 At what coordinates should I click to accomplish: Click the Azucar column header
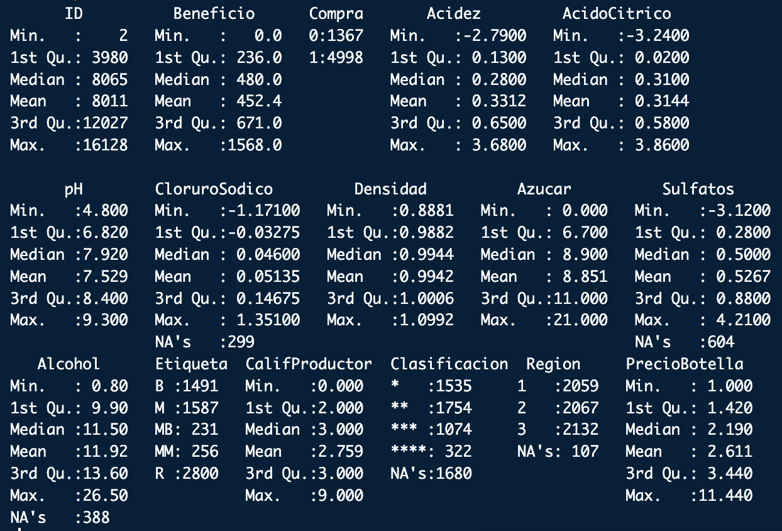pos(544,189)
